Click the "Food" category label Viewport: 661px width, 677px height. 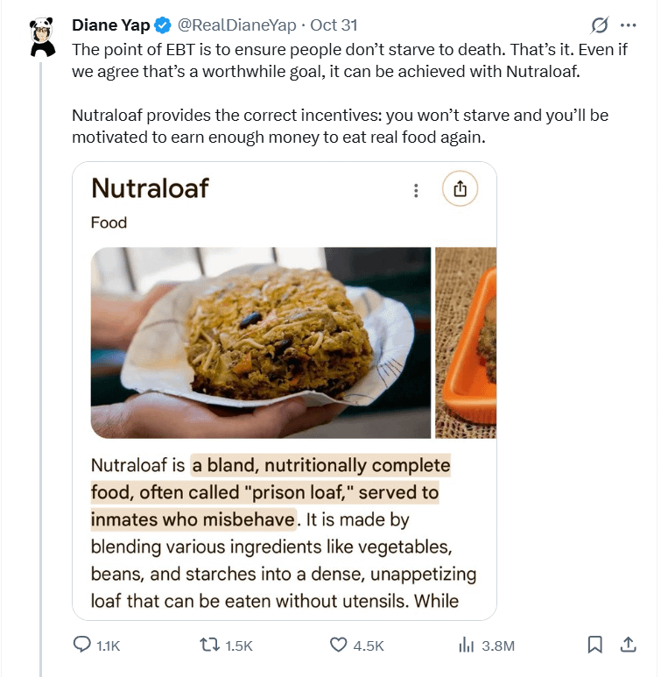click(109, 222)
